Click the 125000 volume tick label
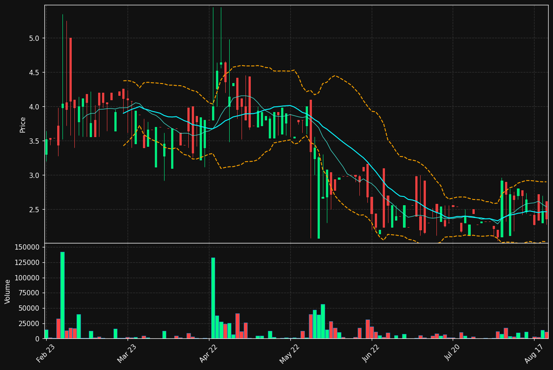553x370 pixels. pos(27,263)
